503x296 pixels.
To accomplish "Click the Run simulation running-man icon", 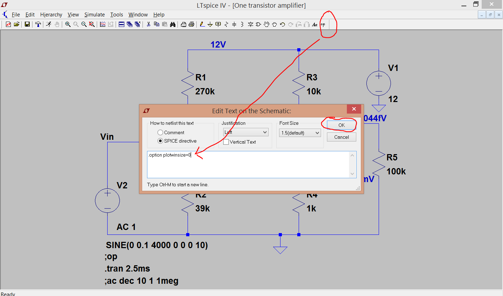I will point(49,24).
